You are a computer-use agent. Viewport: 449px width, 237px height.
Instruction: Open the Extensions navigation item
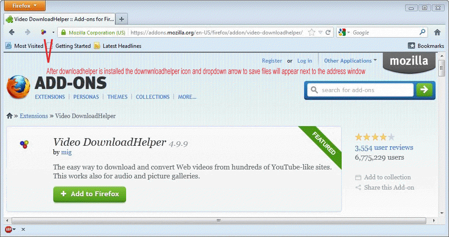point(50,97)
